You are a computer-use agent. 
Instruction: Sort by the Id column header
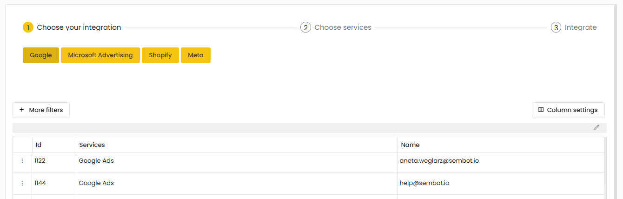[39, 145]
